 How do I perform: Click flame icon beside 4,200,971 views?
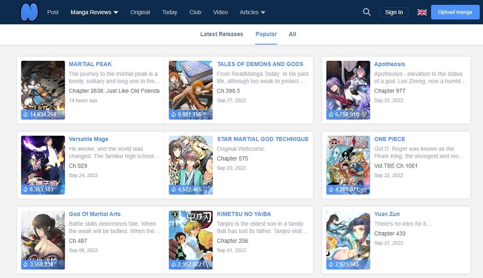point(331,189)
